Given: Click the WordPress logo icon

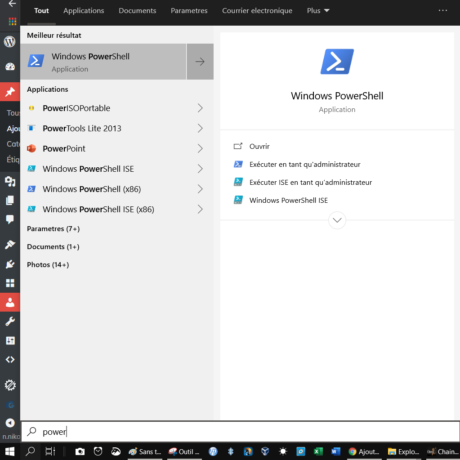Looking at the screenshot, I should pos(10,42).
